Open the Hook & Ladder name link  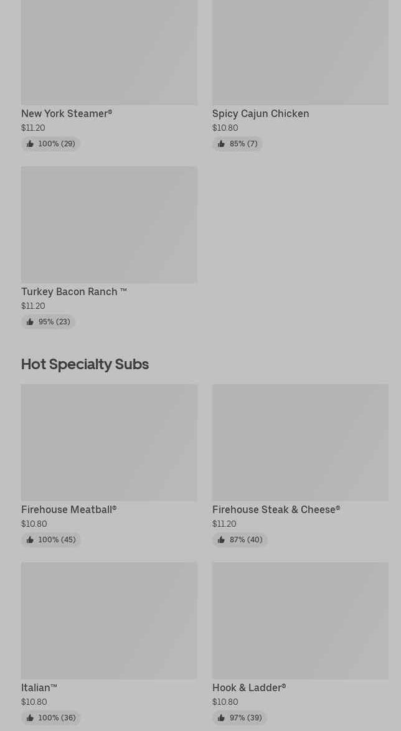[x=249, y=687]
